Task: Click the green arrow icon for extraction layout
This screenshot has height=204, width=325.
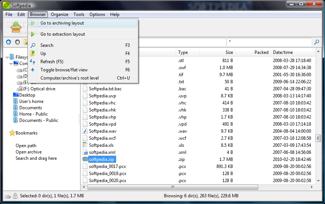Action: pos(33,34)
